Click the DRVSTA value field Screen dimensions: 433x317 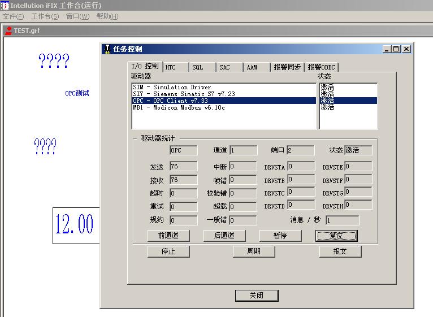pyautogui.click(x=301, y=166)
